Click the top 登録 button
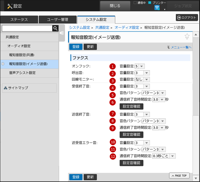200x182 pixels. tap(76, 47)
